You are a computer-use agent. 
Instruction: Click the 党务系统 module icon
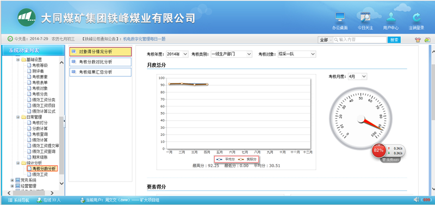click(18, 180)
